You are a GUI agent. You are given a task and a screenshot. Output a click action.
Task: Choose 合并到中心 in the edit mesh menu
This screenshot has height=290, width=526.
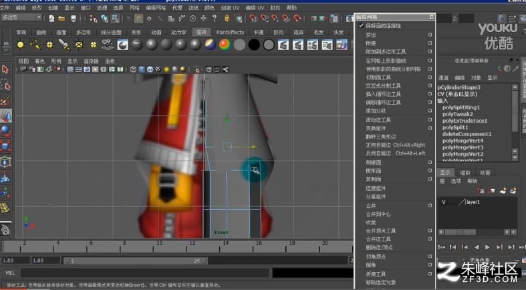coord(378,214)
